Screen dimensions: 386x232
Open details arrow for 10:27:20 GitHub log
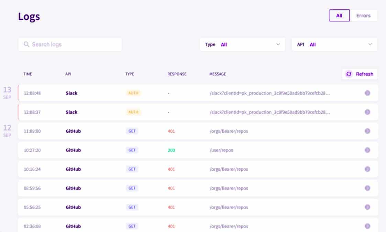pos(367,150)
